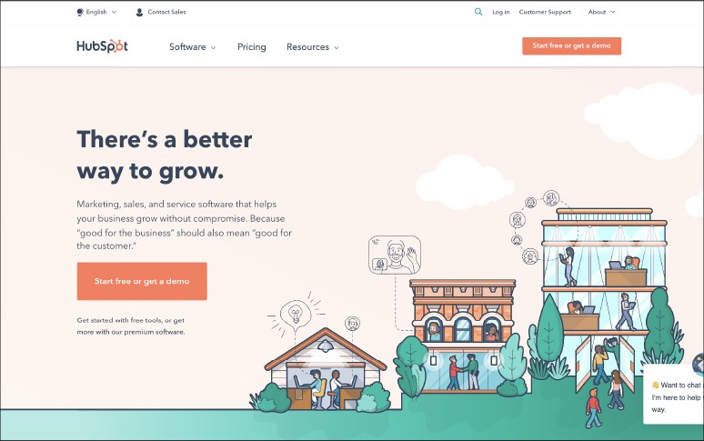Open the Want to chat popup
This screenshot has height=441, width=704.
(673, 395)
